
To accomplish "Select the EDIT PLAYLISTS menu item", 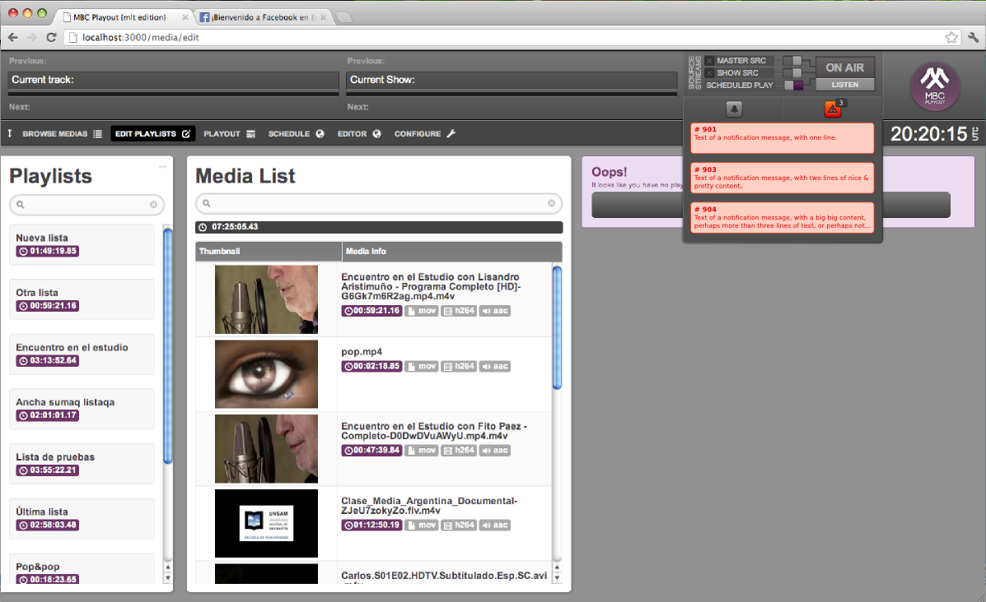I will [x=153, y=134].
